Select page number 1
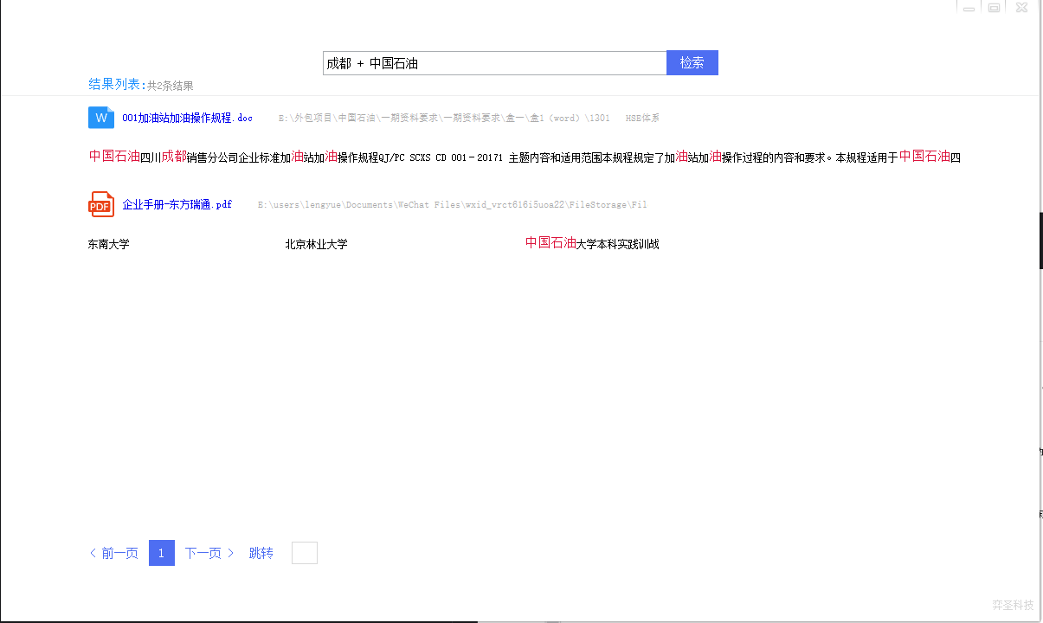The image size is (1043, 623). [162, 553]
